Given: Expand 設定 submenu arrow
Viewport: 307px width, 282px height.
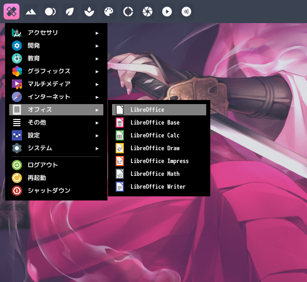Looking at the screenshot, I should (x=97, y=135).
